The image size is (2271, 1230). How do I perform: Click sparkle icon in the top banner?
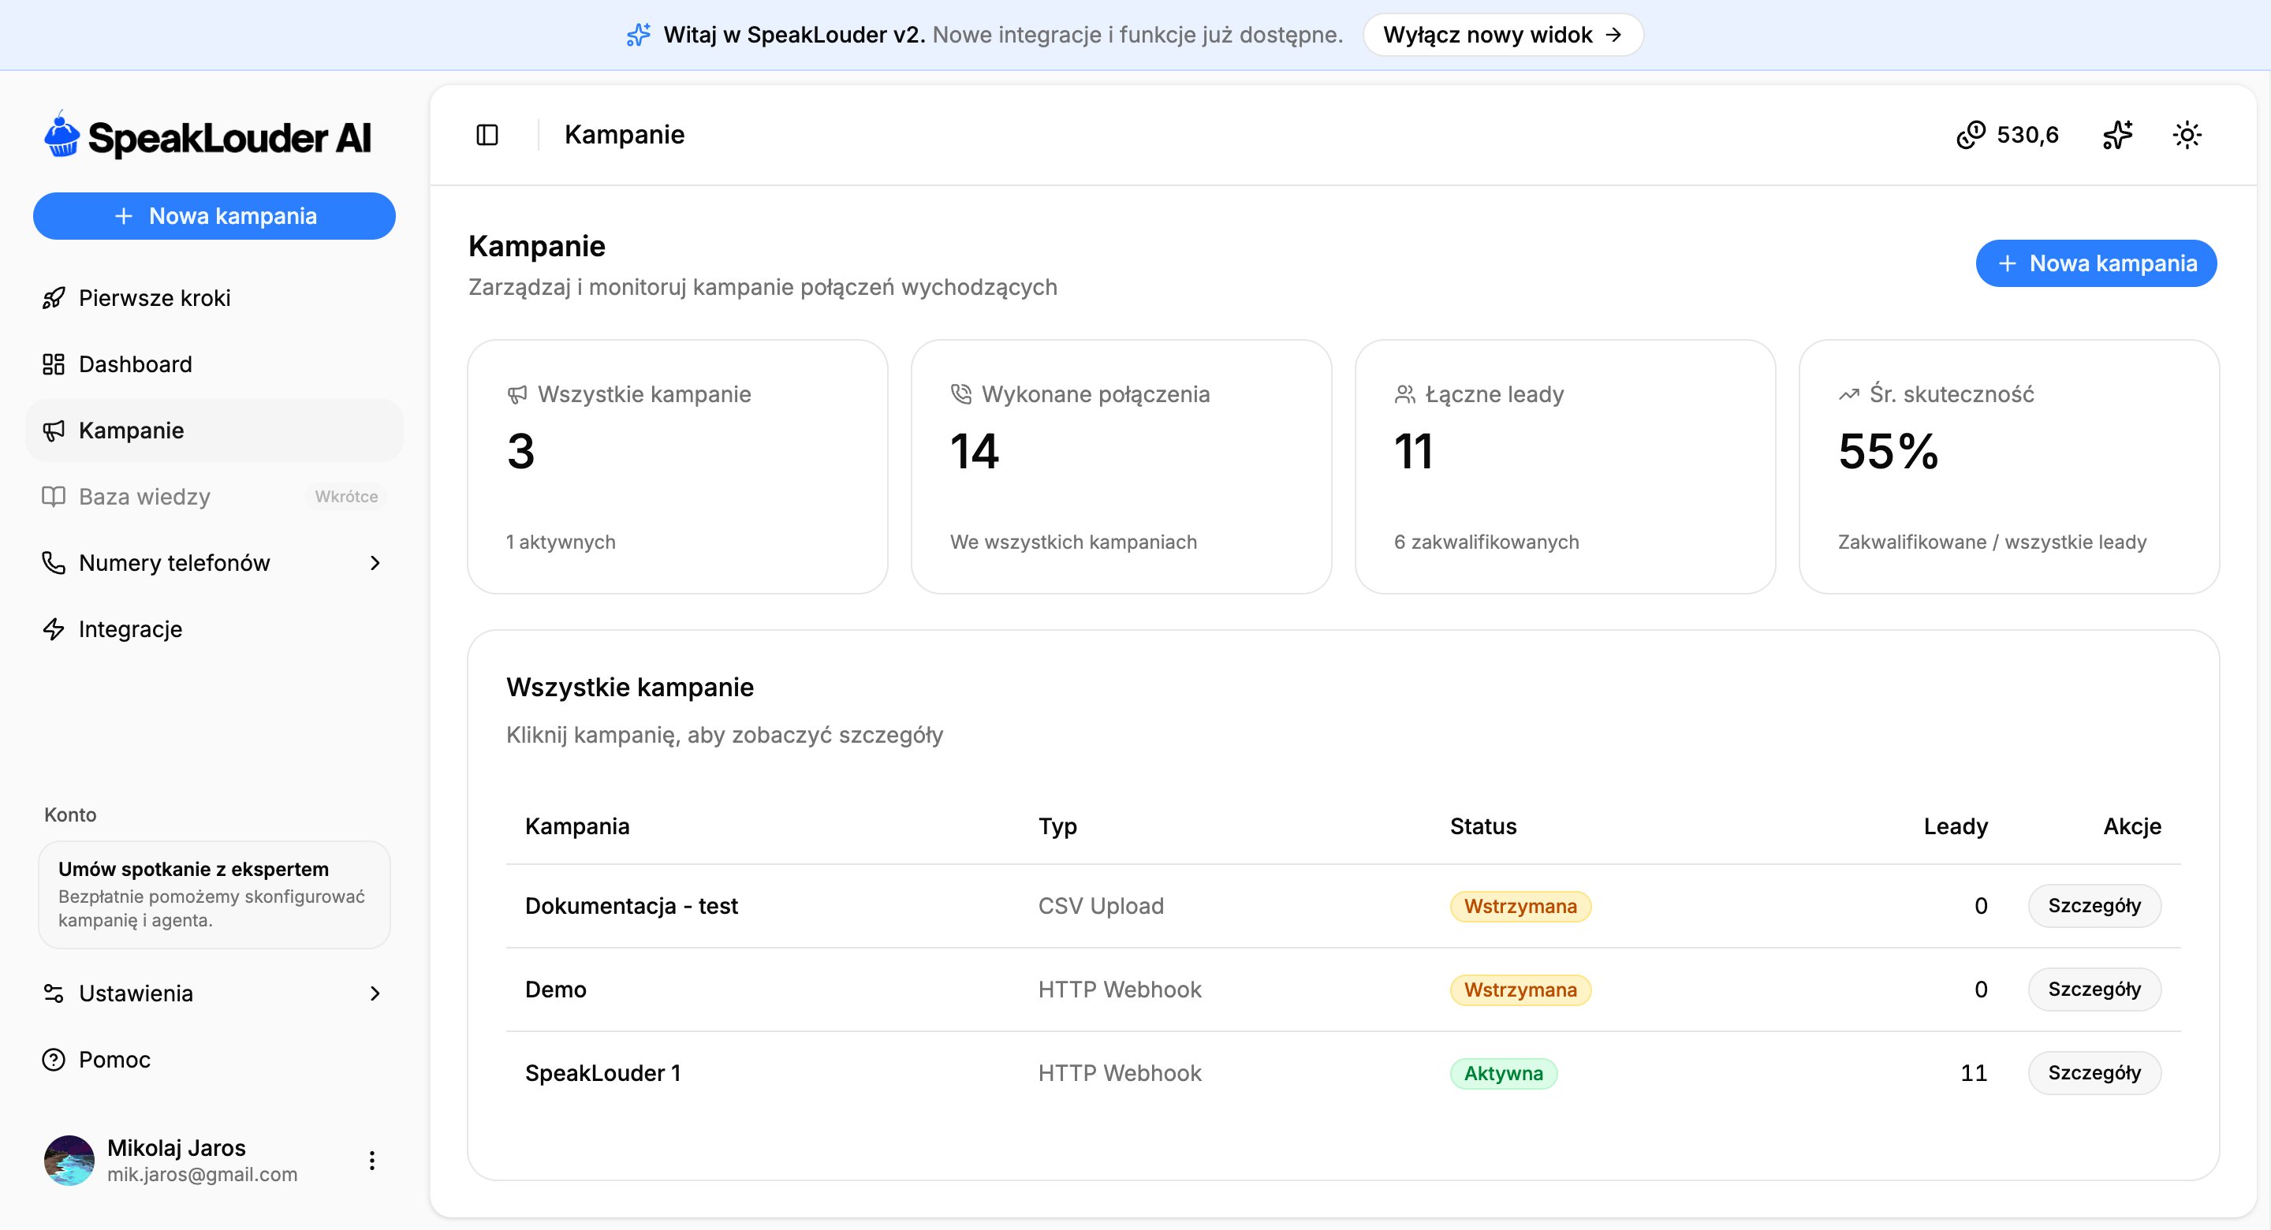click(638, 35)
